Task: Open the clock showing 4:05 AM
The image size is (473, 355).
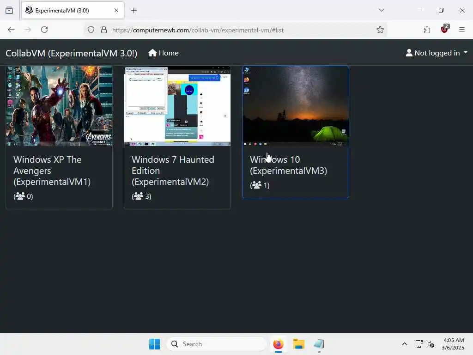Action: tap(453, 344)
